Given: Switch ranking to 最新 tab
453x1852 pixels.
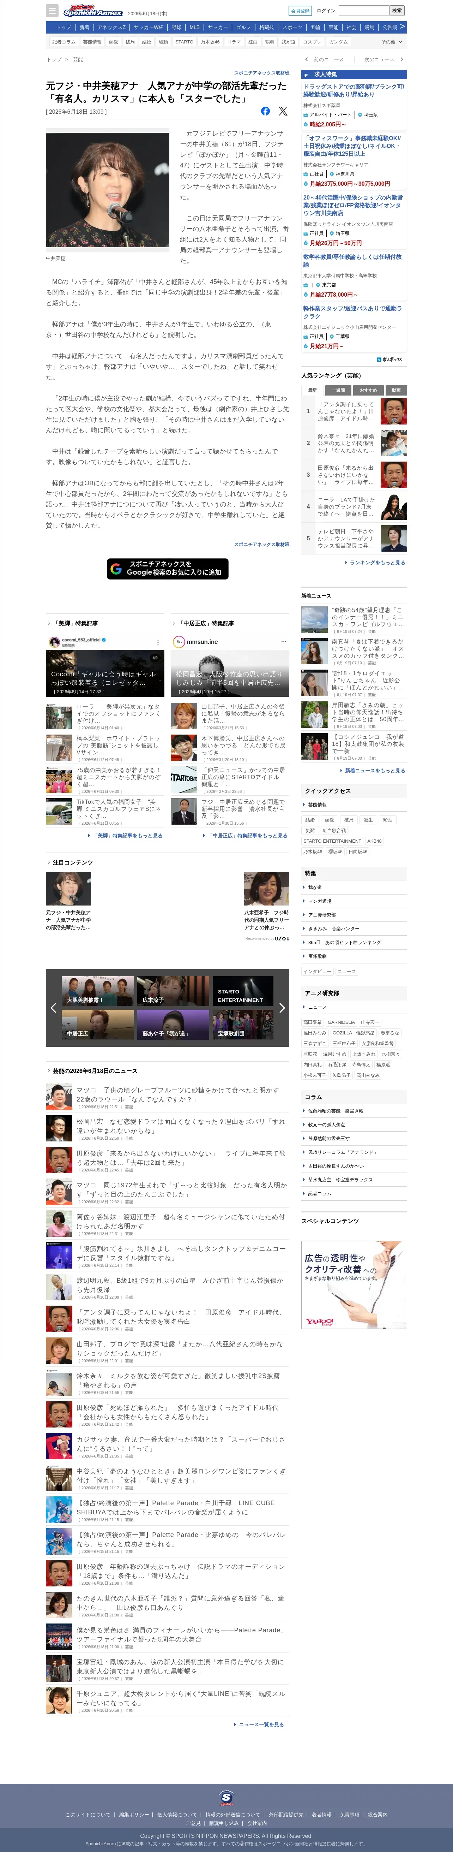Looking at the screenshot, I should 312,390.
